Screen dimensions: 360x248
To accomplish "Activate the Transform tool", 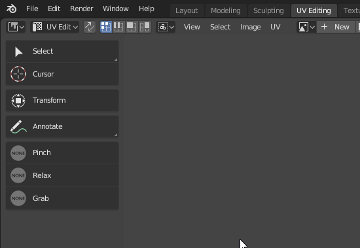I will point(62,100).
